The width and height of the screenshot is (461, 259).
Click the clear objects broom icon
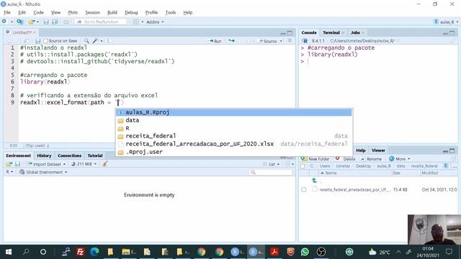[x=105, y=164]
